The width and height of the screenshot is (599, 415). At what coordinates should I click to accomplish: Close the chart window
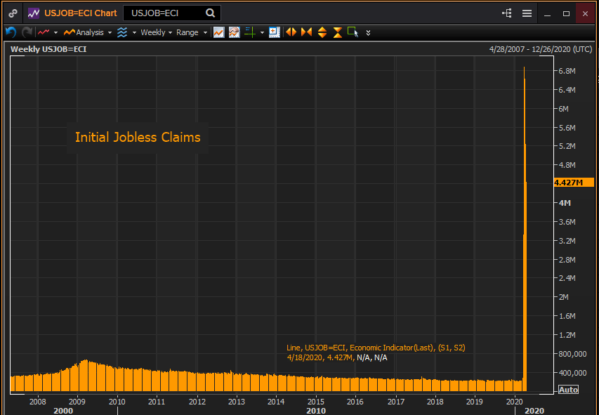(585, 13)
